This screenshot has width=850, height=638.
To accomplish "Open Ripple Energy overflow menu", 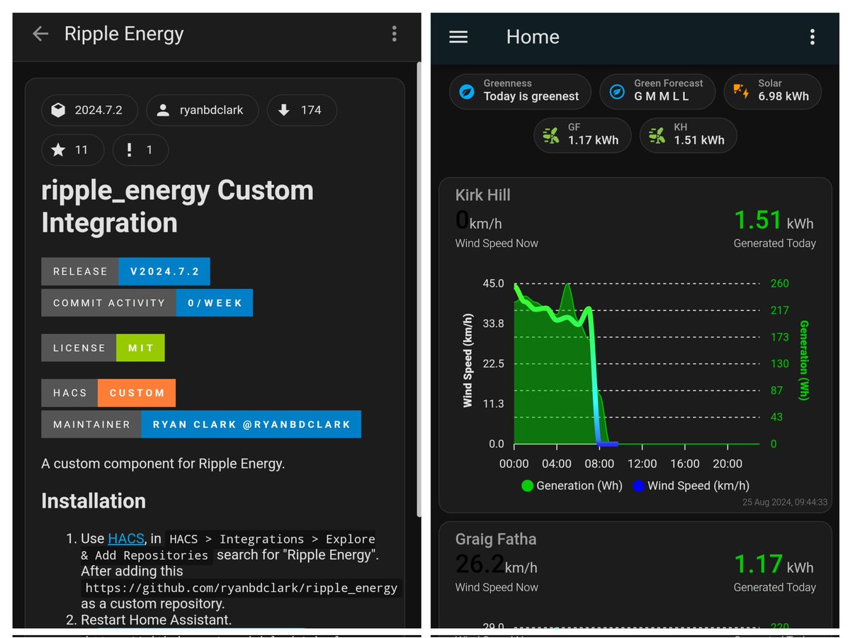I will coord(395,33).
